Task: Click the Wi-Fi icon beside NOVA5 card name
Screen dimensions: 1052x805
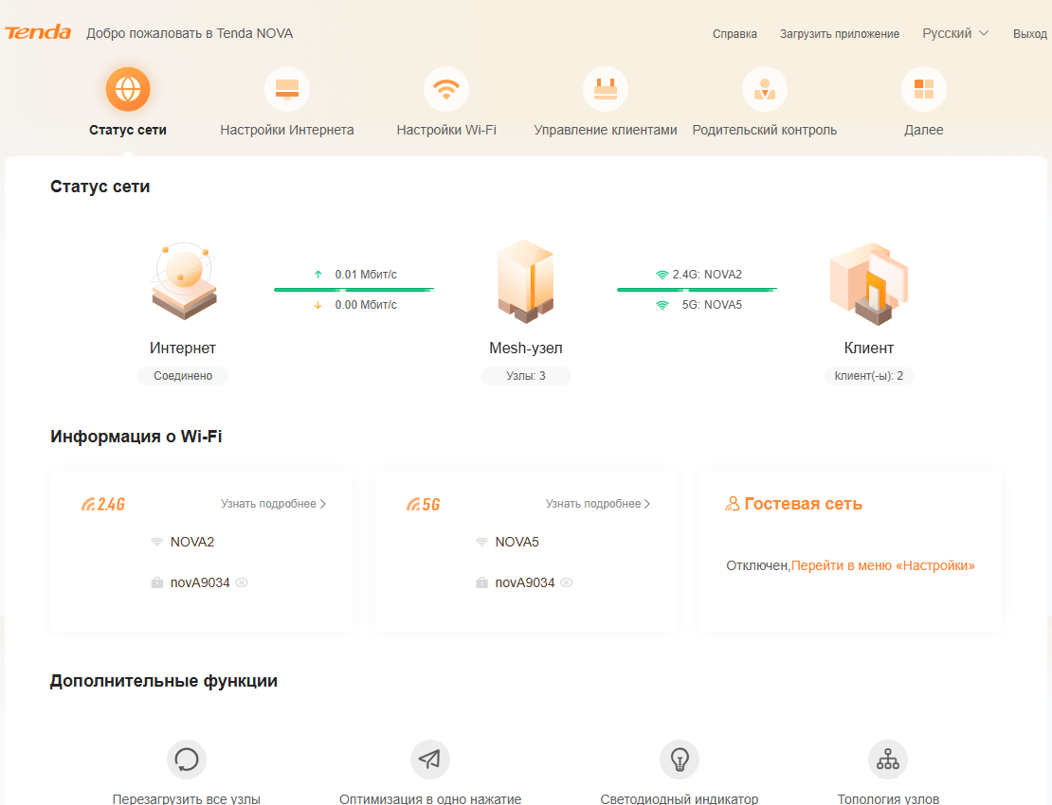Action: pyautogui.click(x=481, y=542)
